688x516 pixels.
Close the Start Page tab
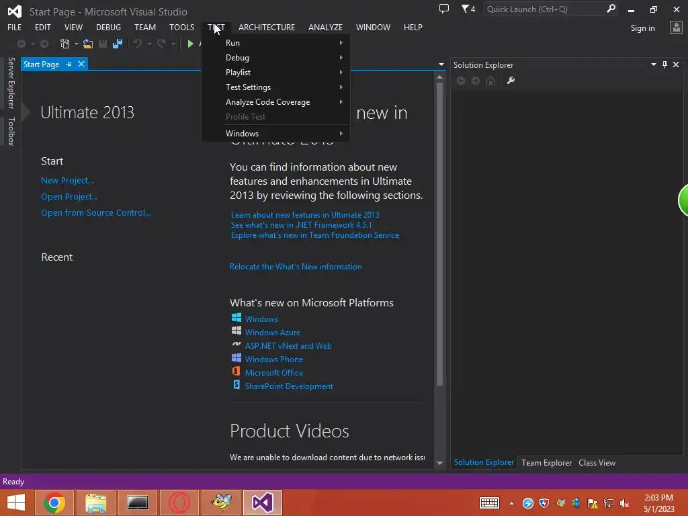81,64
